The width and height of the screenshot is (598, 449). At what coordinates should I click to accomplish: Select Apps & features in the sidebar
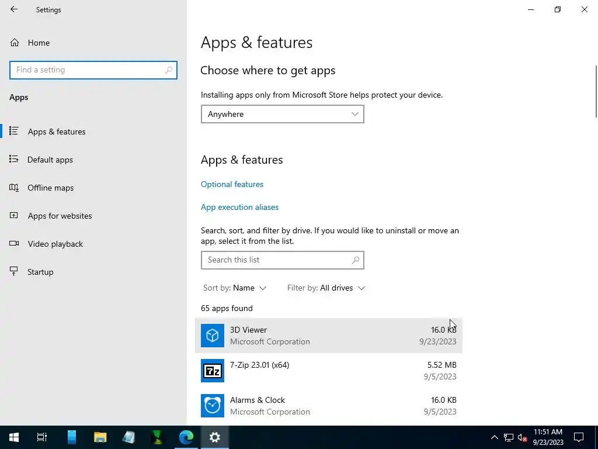(x=57, y=132)
